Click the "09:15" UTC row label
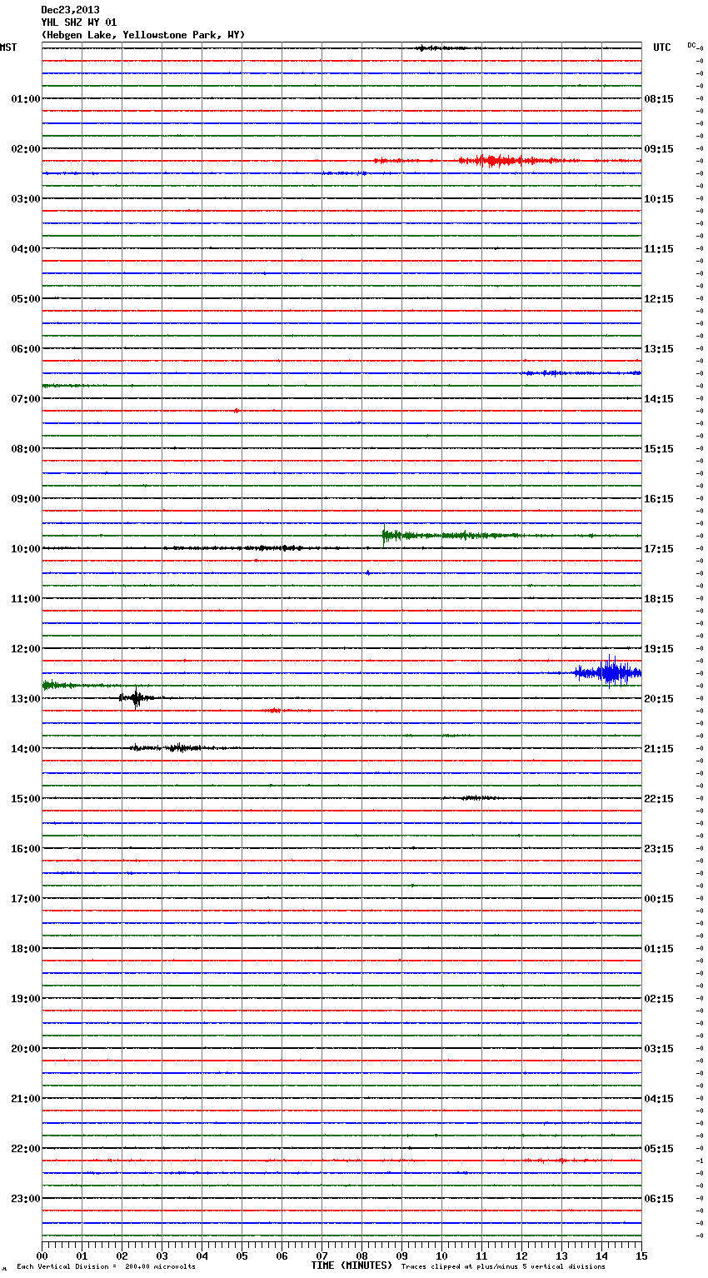708x1278 pixels. tap(659, 149)
